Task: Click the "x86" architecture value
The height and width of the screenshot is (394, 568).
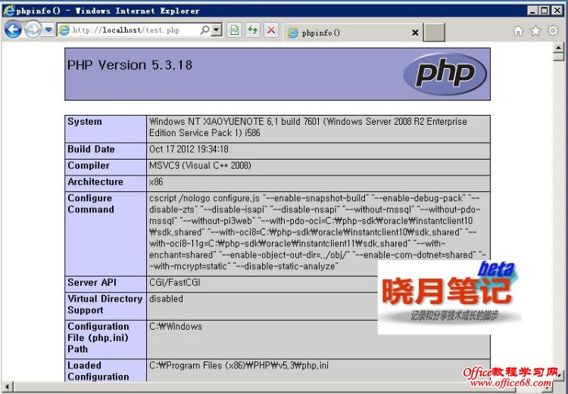Action: pos(156,181)
